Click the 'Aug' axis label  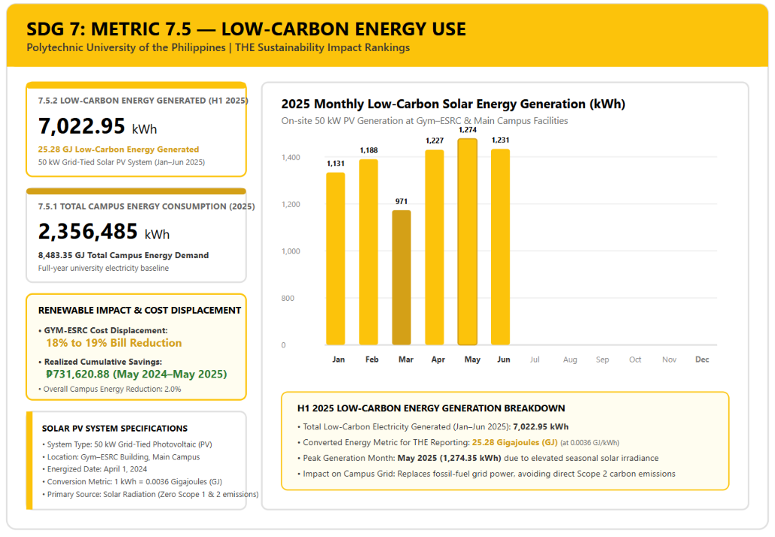point(570,360)
